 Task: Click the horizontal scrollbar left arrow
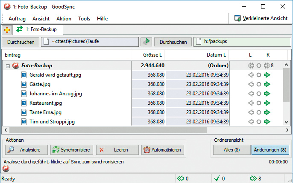click(6, 130)
